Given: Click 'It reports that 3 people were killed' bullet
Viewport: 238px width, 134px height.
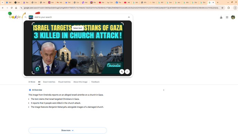Looking at the screenshot, I should pyautogui.click(x=56, y=103).
